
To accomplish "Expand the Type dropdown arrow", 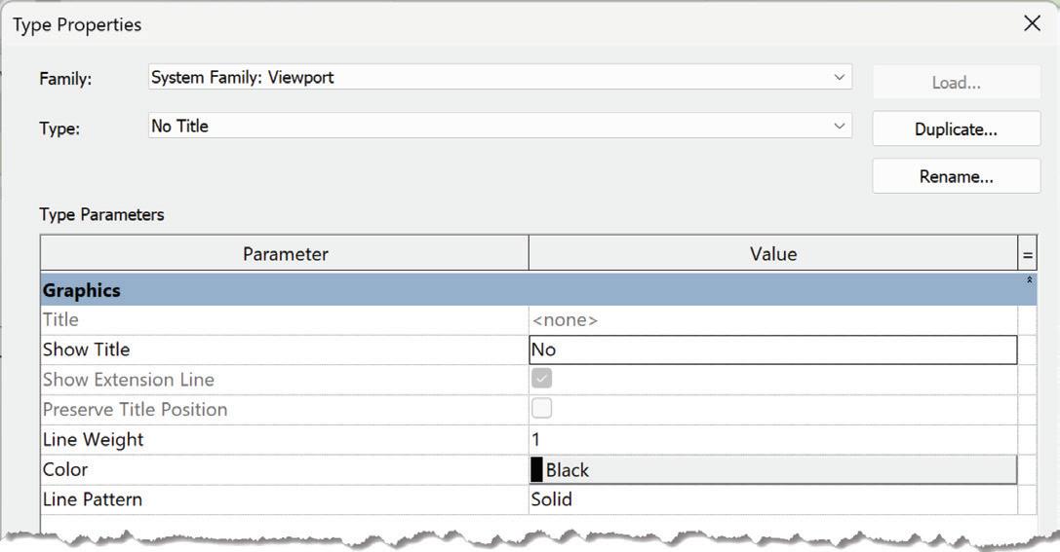I will click(839, 126).
